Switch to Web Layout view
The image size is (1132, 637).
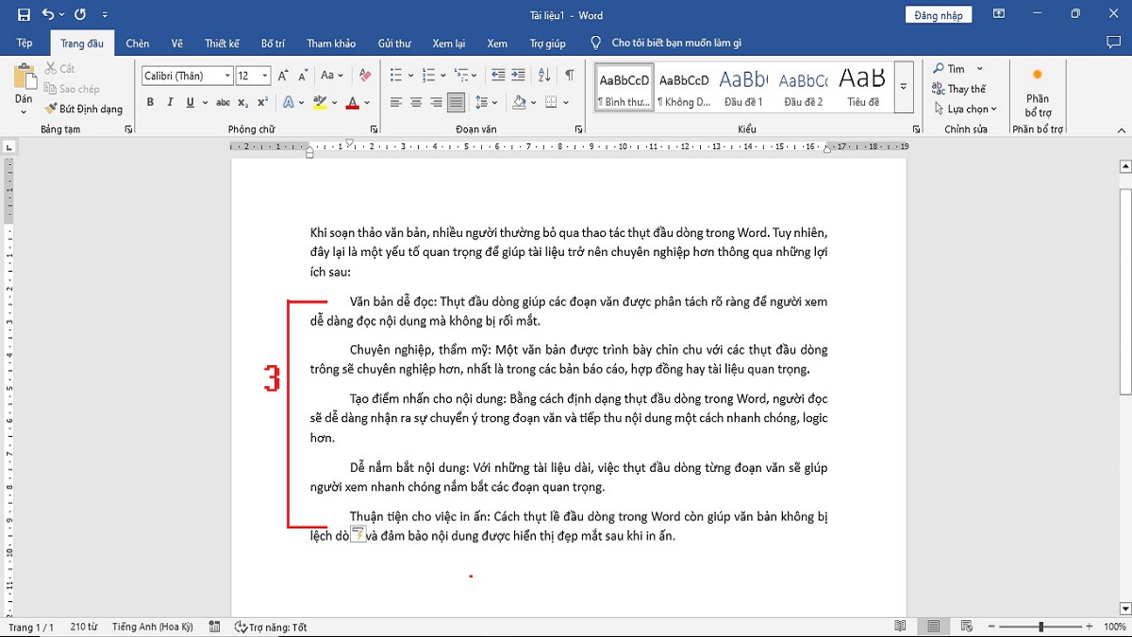tap(966, 627)
